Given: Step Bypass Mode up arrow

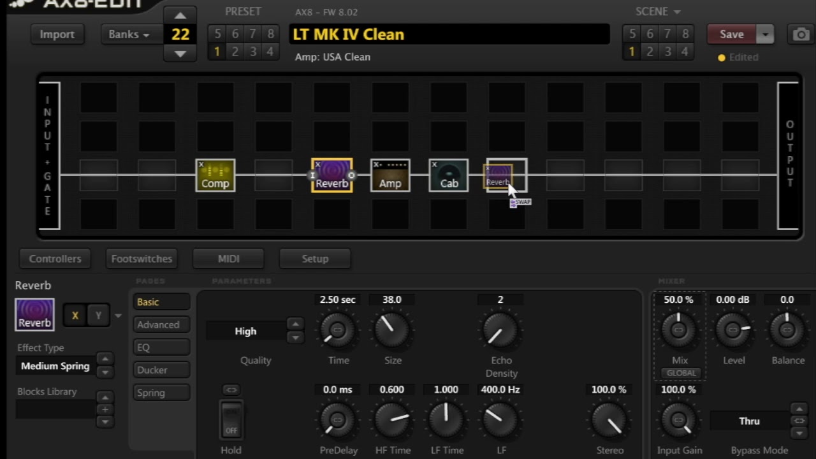Looking at the screenshot, I should point(799,409).
